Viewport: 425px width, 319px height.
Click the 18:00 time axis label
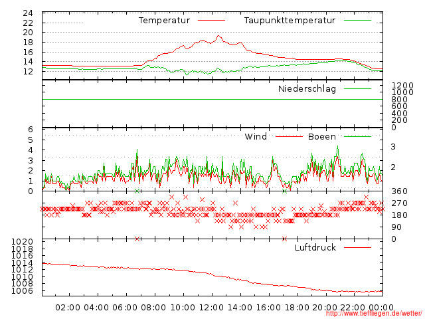297,307
